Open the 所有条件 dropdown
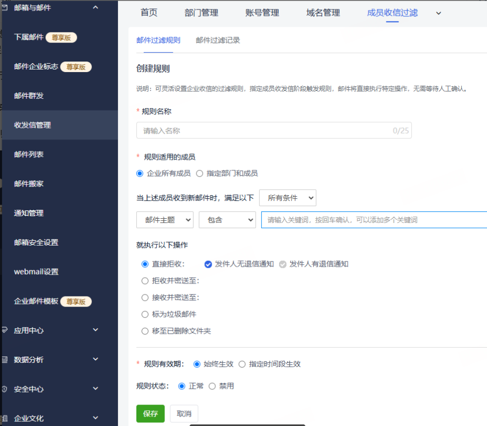 click(287, 198)
